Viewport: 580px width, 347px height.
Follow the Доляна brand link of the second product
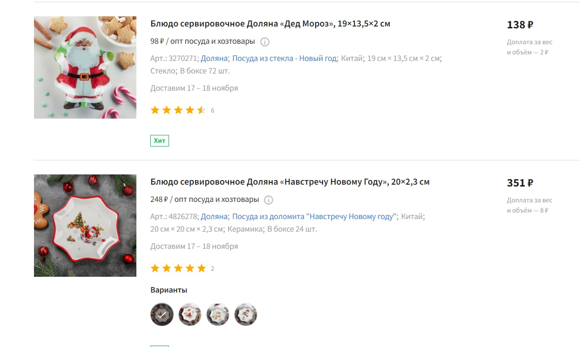pos(214,217)
